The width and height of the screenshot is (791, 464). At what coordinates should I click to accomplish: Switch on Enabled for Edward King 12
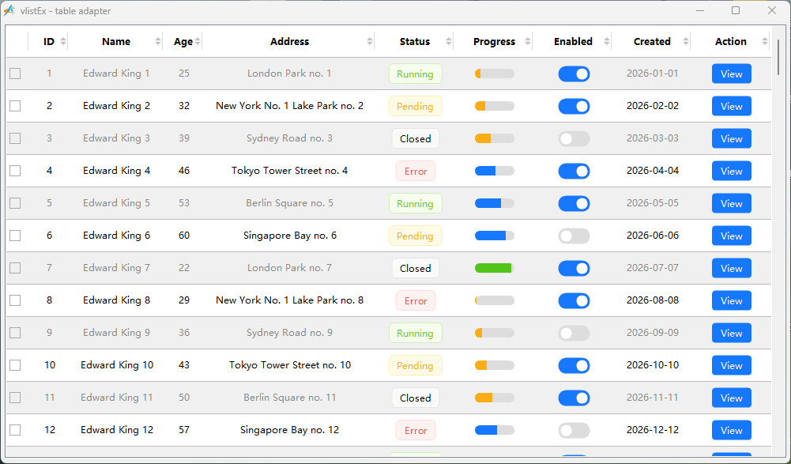coord(574,430)
